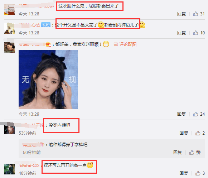Click 回复 on the 48分钟前 comment
Viewport: 208px width, 178px height.
184,173
